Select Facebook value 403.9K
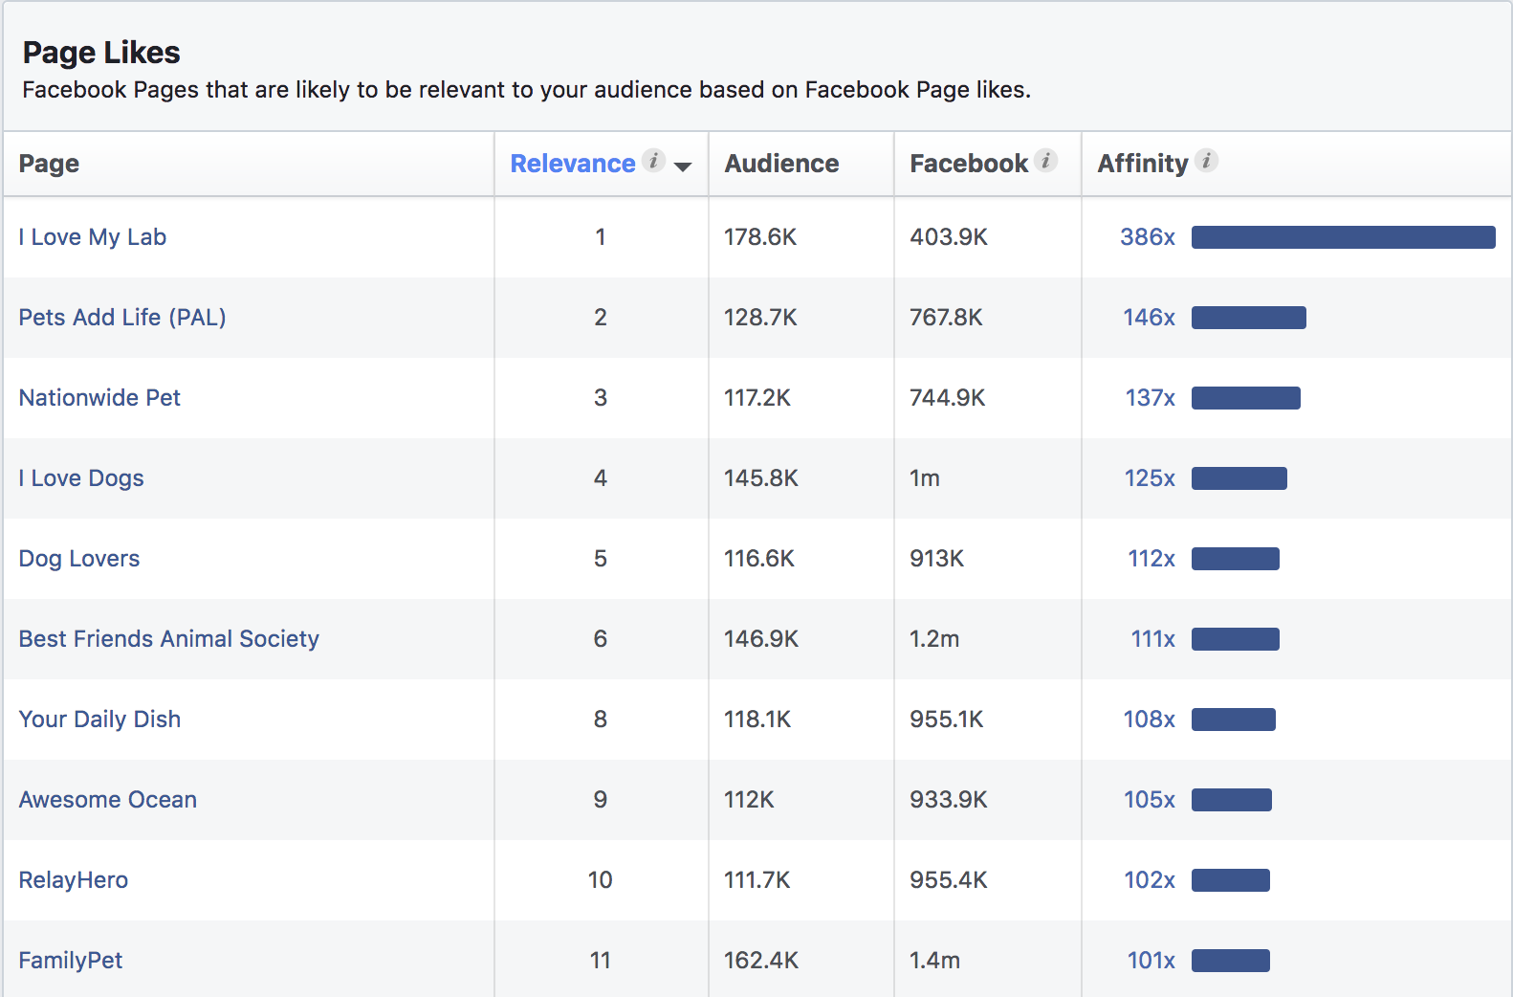The image size is (1513, 997). click(949, 237)
